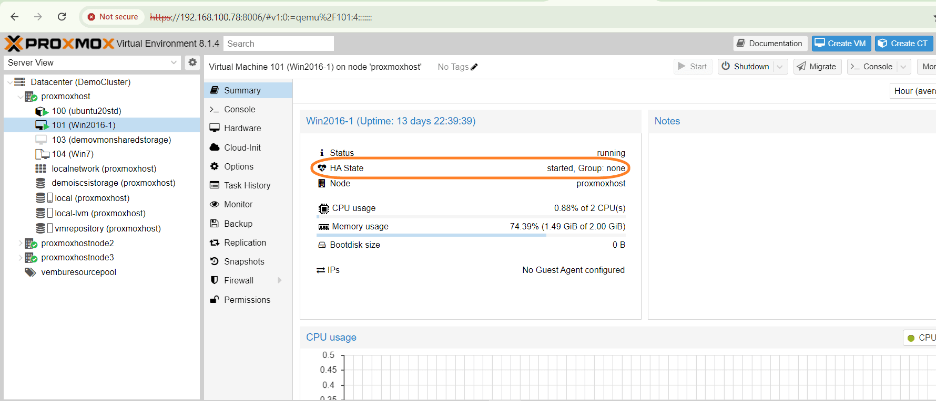
Task: Click the Documentation button
Action: click(770, 44)
